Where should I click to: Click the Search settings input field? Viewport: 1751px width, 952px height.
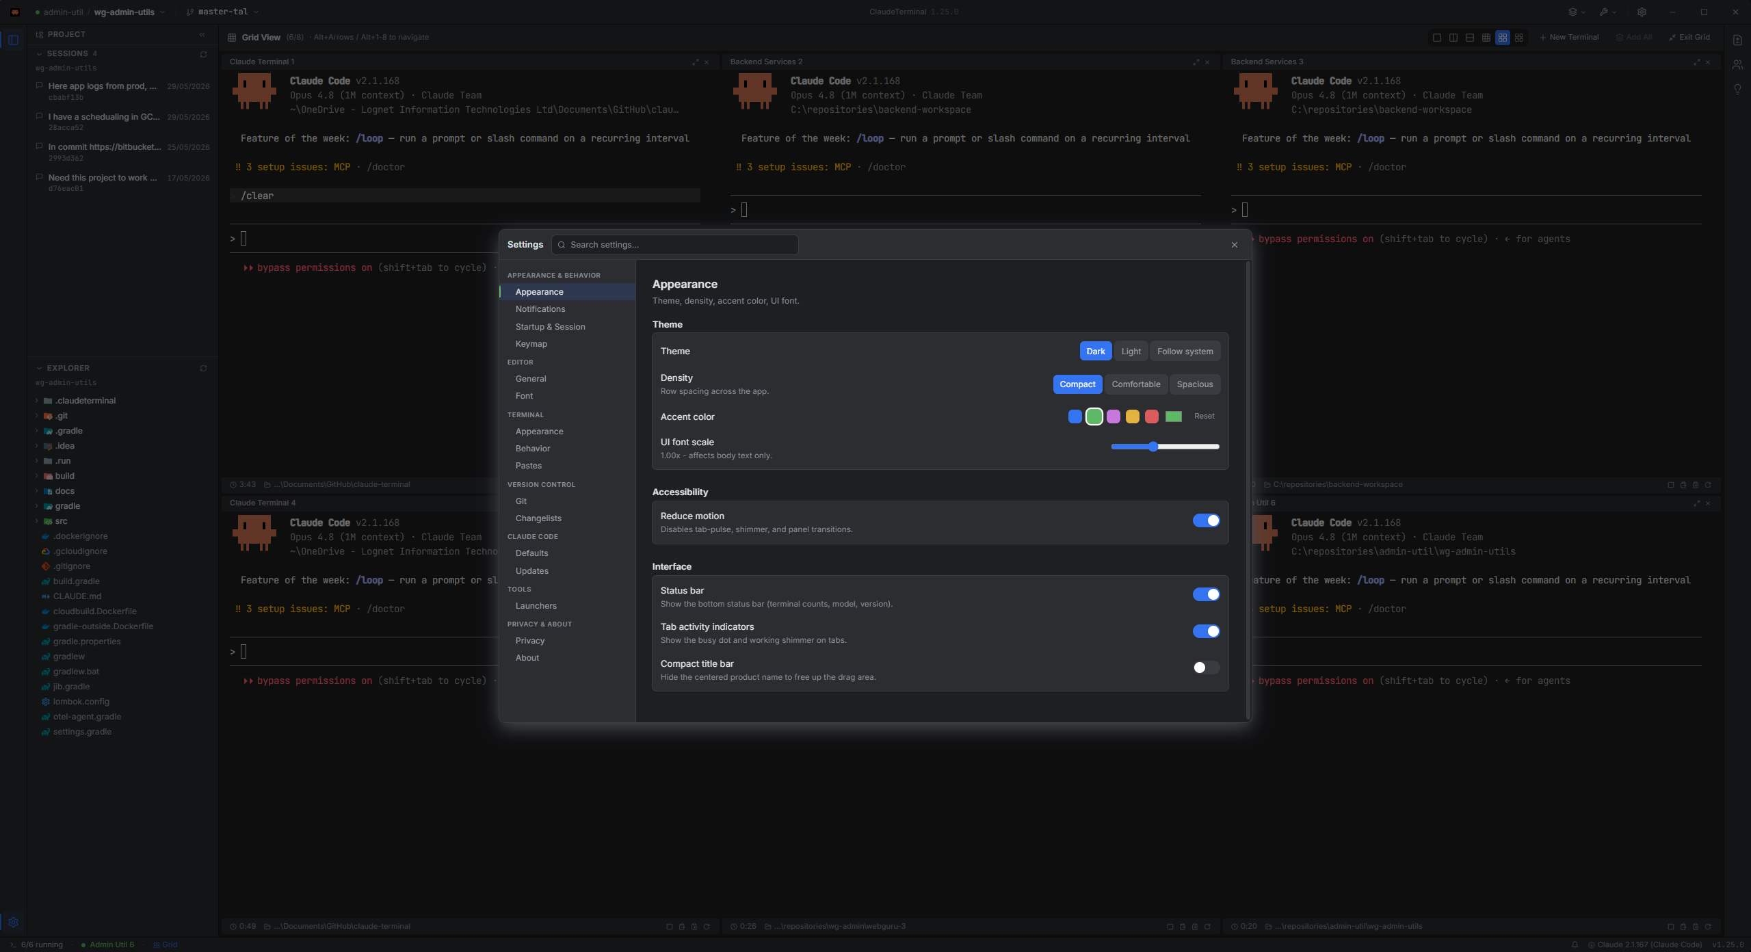675,245
